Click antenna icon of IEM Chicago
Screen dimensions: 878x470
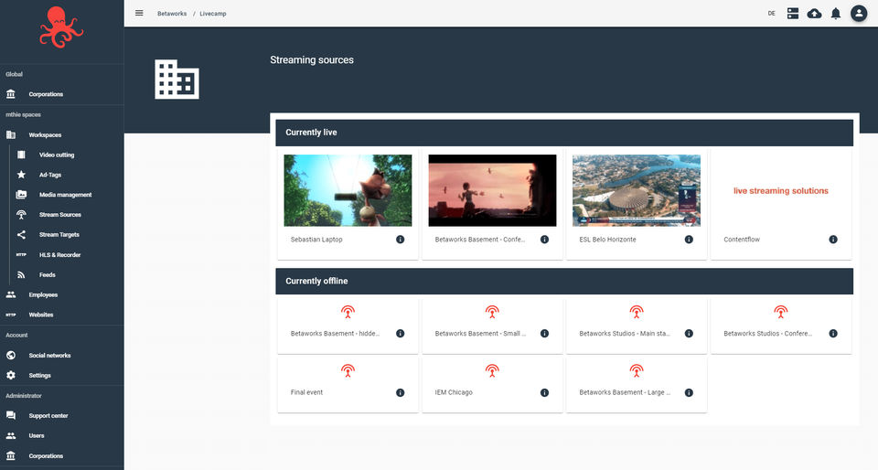[x=492, y=370]
